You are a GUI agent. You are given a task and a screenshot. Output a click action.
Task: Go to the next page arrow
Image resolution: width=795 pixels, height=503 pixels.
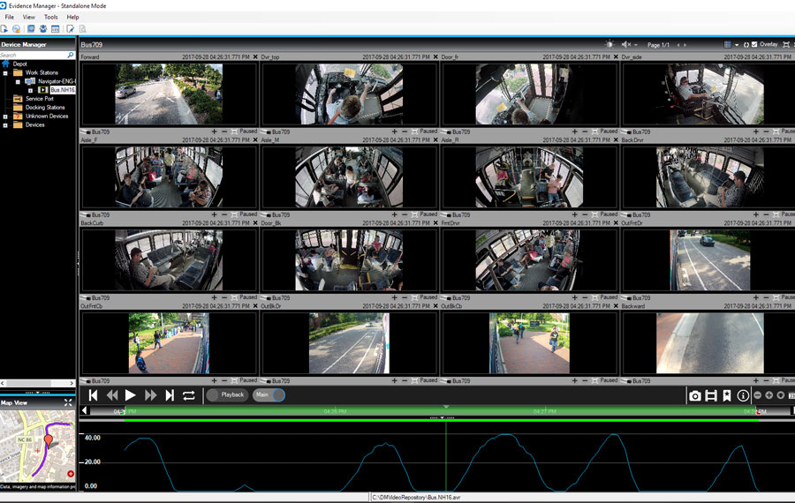[685, 45]
